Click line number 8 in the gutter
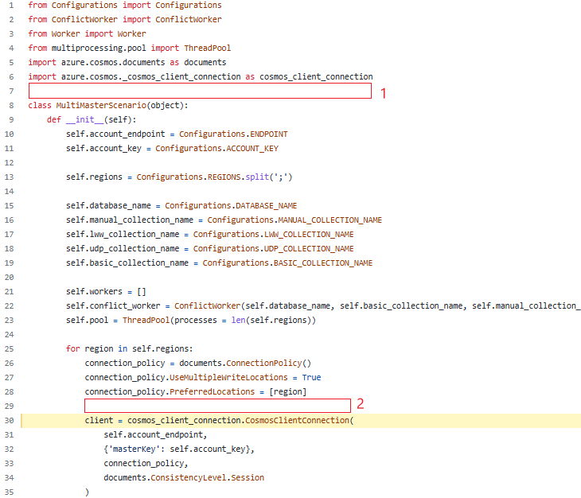 click(x=11, y=106)
